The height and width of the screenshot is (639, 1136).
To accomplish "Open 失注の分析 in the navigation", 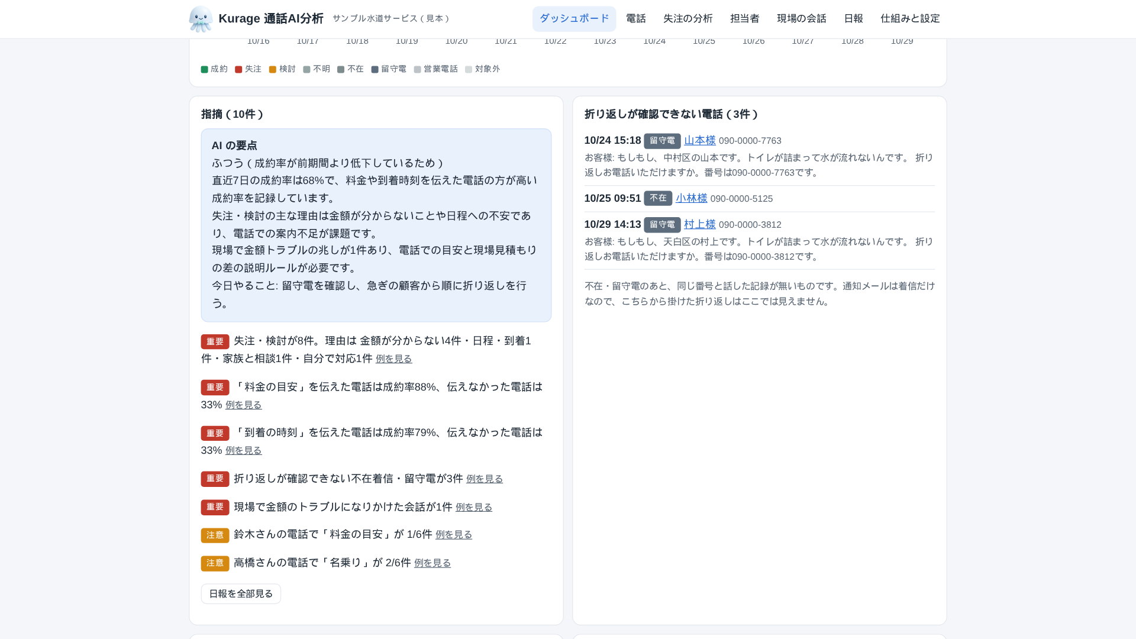I will [688, 19].
